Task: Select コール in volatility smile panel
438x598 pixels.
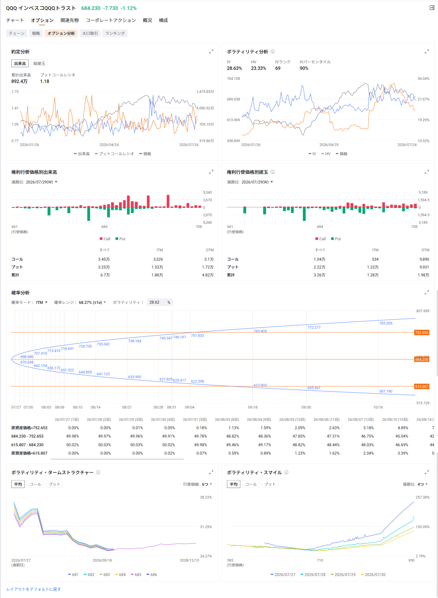Action: click(251, 484)
